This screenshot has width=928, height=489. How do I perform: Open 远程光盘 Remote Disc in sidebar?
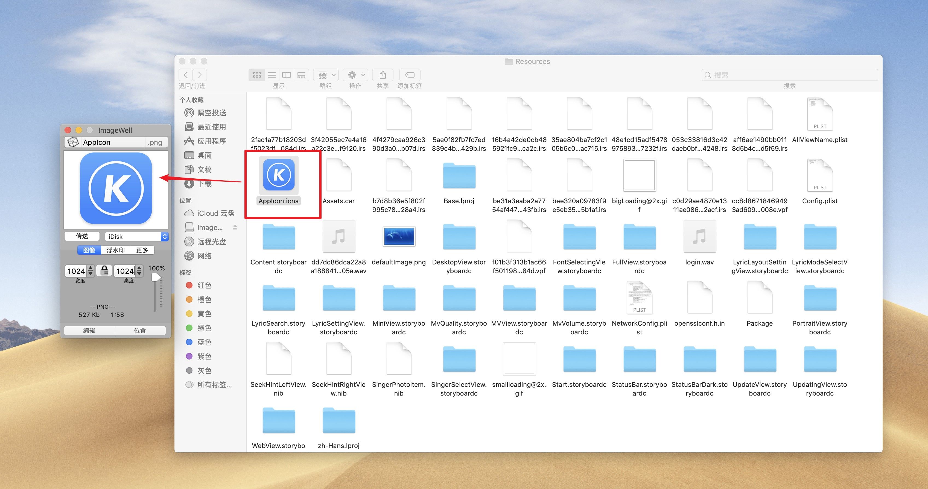[205, 241]
